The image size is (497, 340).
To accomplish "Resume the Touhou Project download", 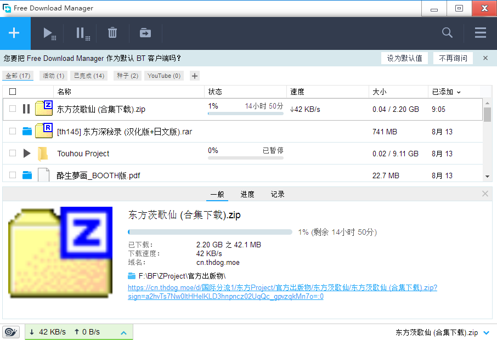I will tap(27, 154).
